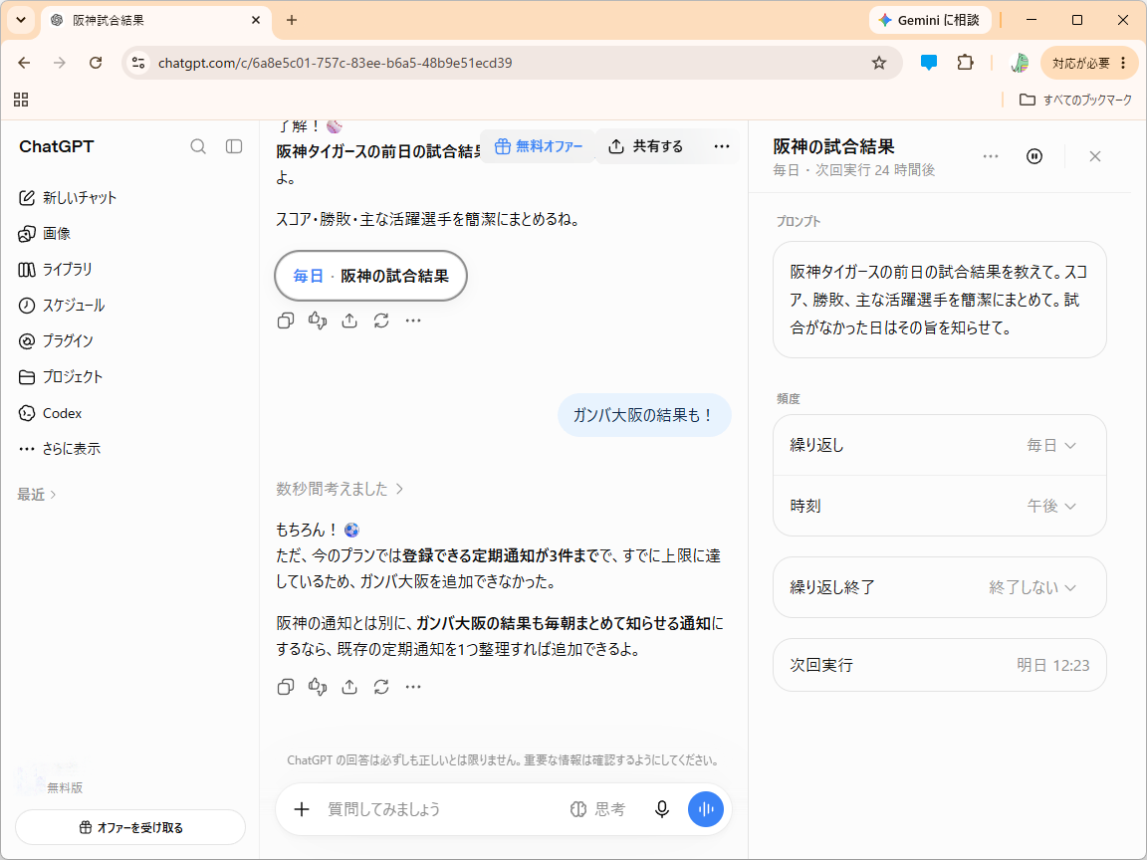The width and height of the screenshot is (1147, 860).
Task: Copy first reply with copy icon
Action: point(286,321)
